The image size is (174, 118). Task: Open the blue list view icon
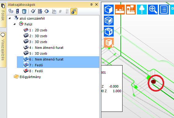tap(164, 10)
